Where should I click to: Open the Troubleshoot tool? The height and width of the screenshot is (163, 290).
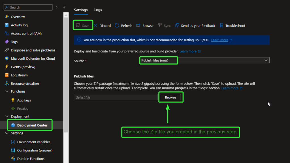point(232,25)
